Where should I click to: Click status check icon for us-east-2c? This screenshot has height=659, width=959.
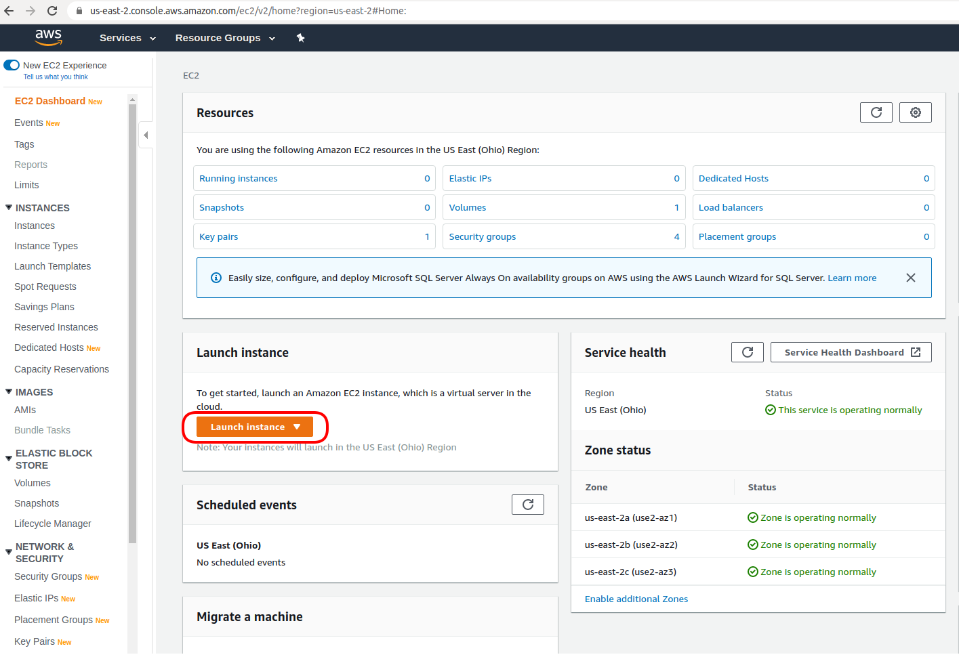pyautogui.click(x=752, y=572)
